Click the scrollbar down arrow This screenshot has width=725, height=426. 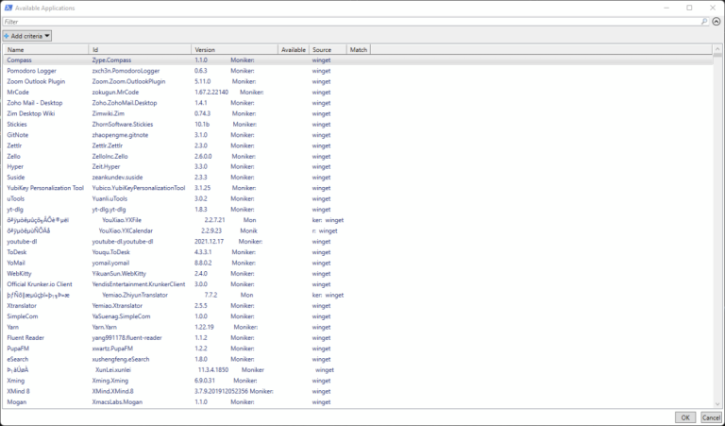717,404
